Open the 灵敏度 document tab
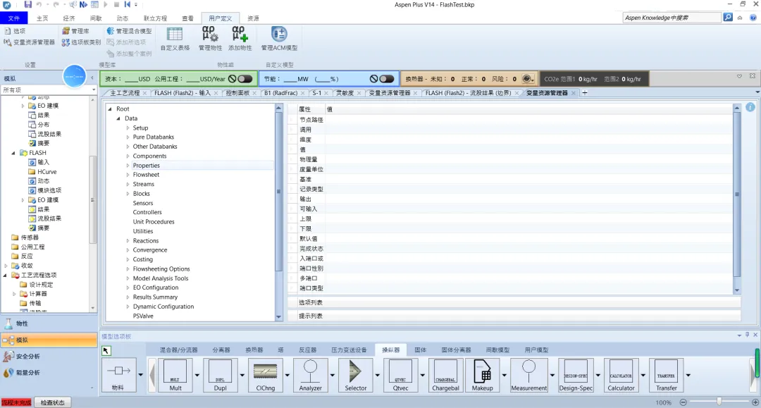761x408 pixels. point(345,92)
